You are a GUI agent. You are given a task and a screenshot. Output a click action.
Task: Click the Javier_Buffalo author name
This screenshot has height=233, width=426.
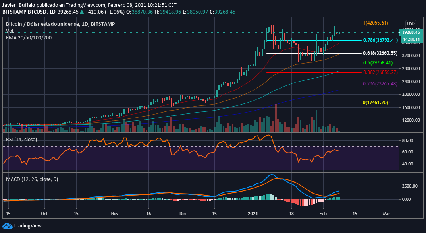click(x=18, y=5)
